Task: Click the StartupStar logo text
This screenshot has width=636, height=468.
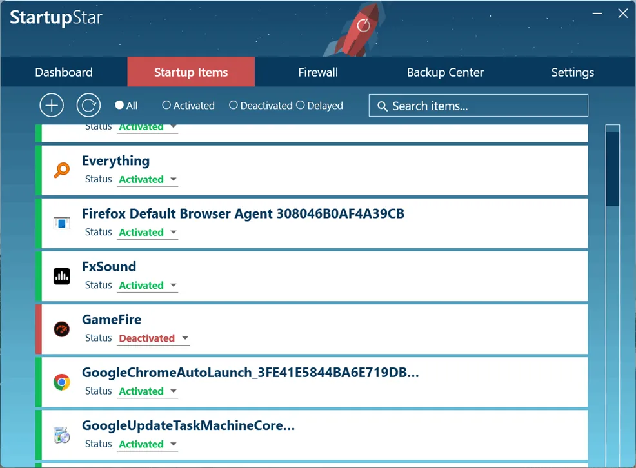Action: pyautogui.click(x=56, y=17)
